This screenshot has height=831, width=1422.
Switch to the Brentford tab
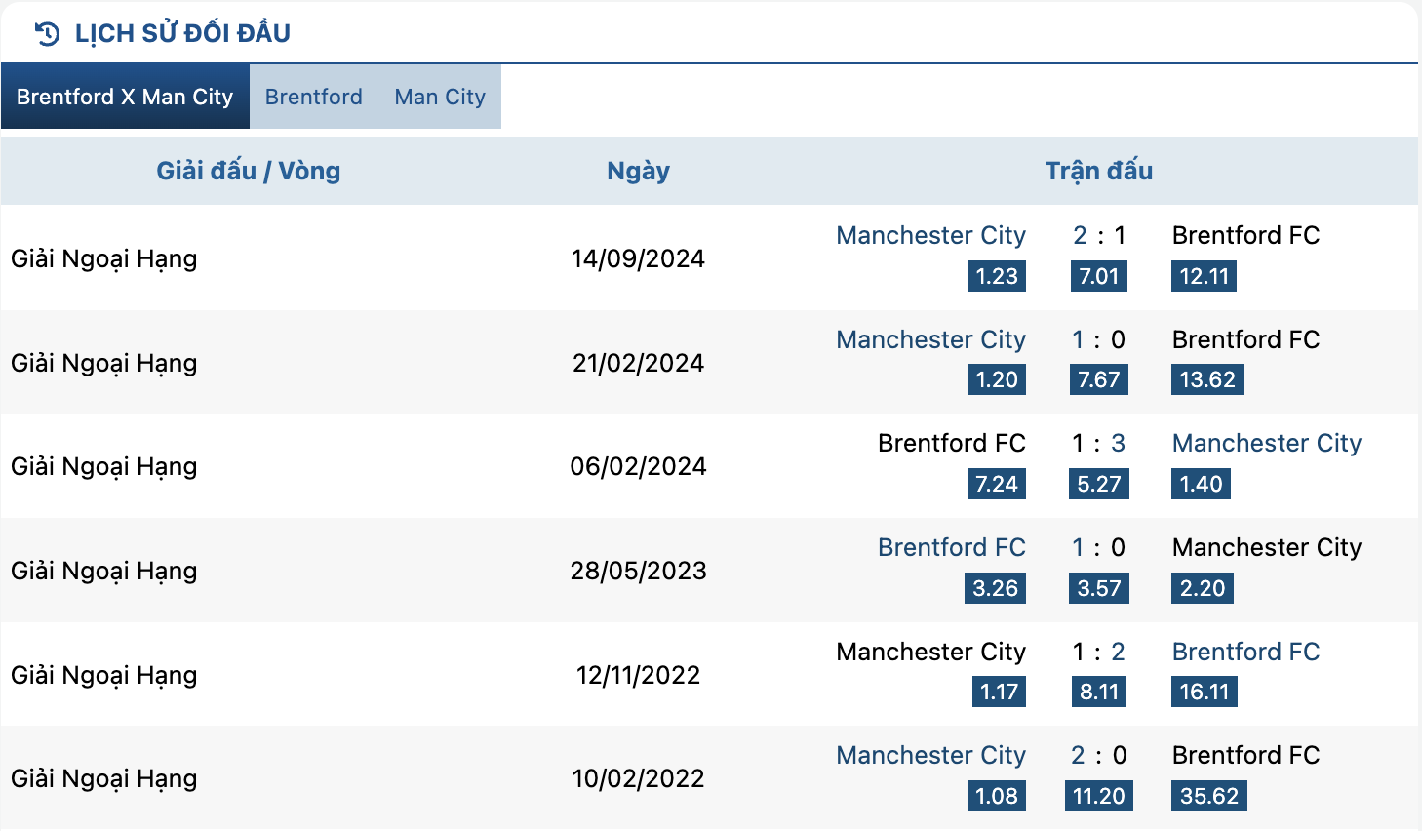[314, 97]
